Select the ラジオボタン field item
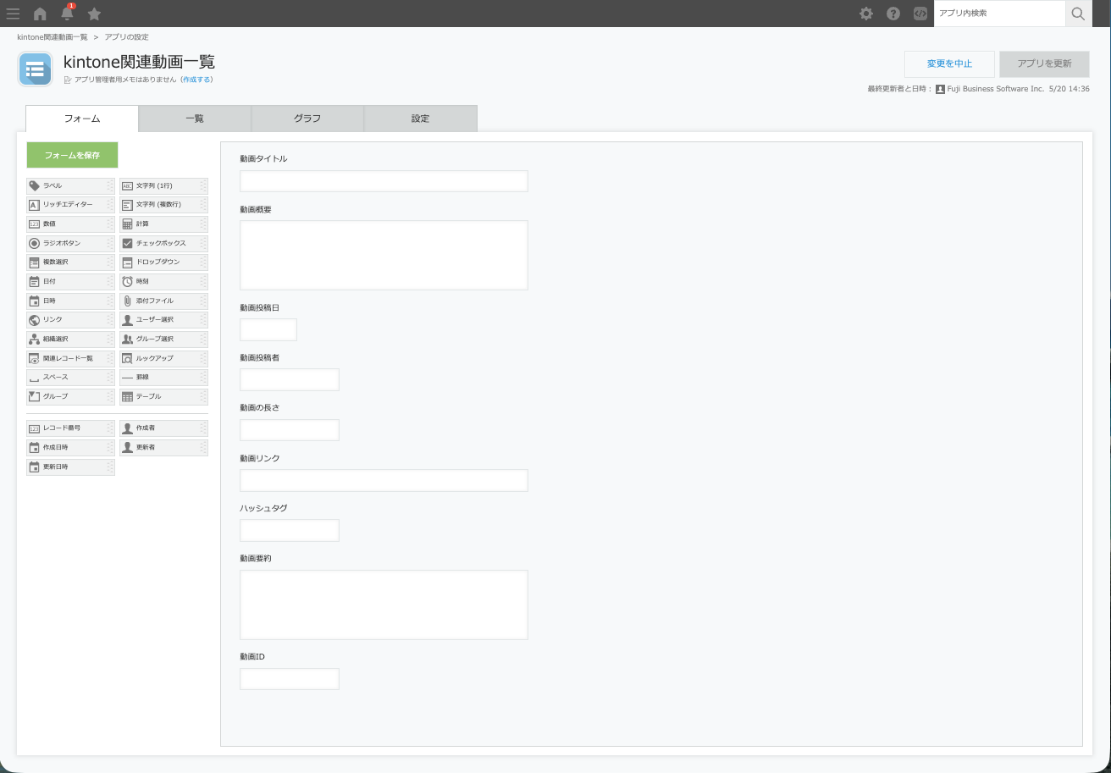This screenshot has width=1111, height=773. point(70,243)
